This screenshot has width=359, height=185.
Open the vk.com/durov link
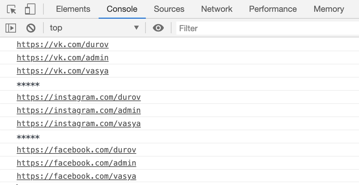(x=62, y=45)
